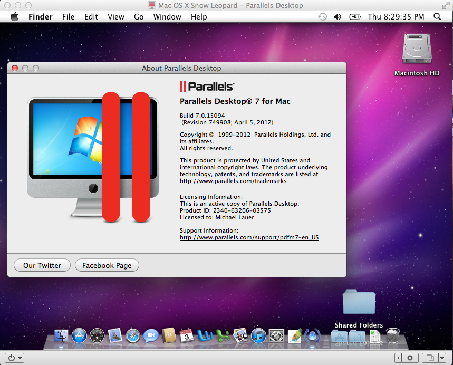Open the Trash in the Dock
Screen dimensions: 453x365
pyautogui.click(x=393, y=336)
